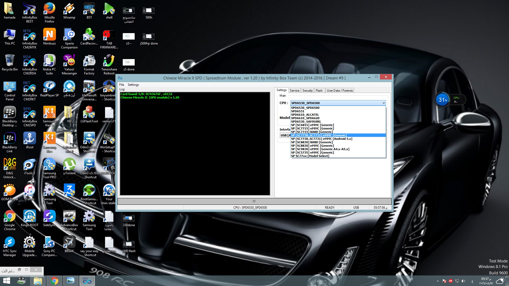Select SP [SC6815] eMMC [Generic] option

(338, 125)
